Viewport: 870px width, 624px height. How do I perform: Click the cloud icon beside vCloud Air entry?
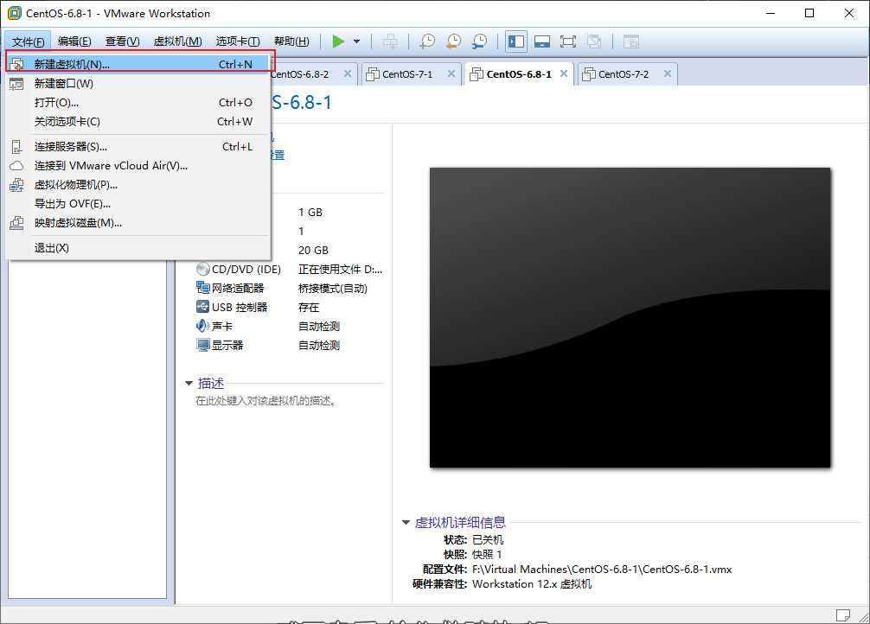click(x=16, y=166)
